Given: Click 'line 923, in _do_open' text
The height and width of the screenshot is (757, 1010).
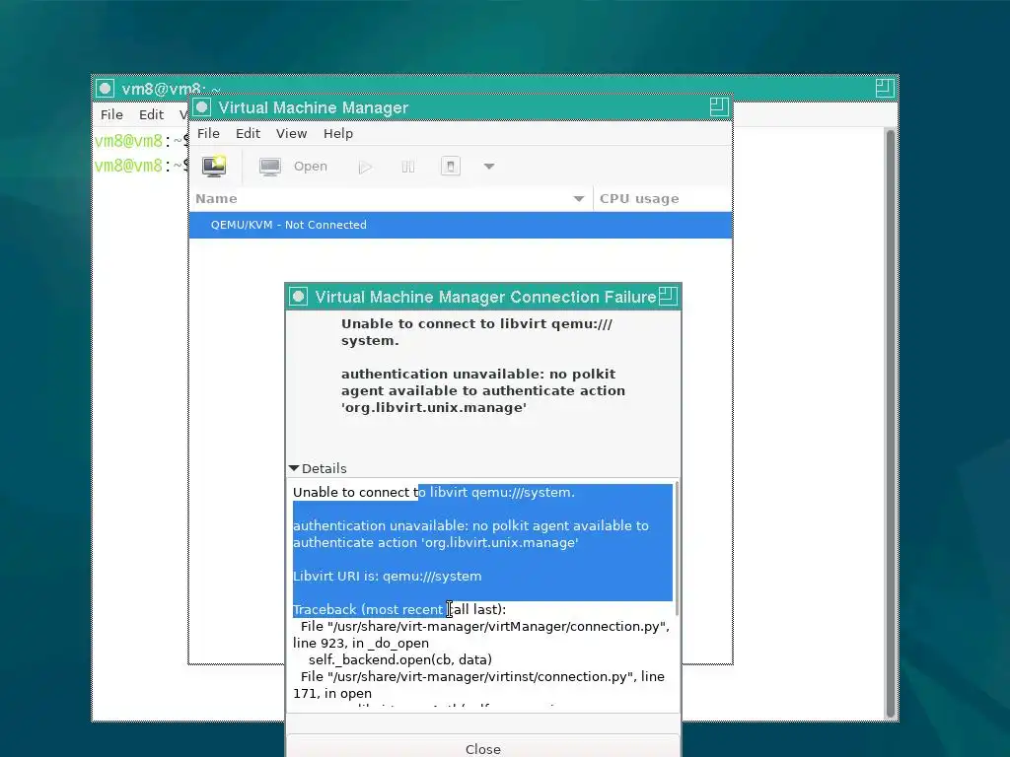Looking at the screenshot, I should [x=361, y=643].
